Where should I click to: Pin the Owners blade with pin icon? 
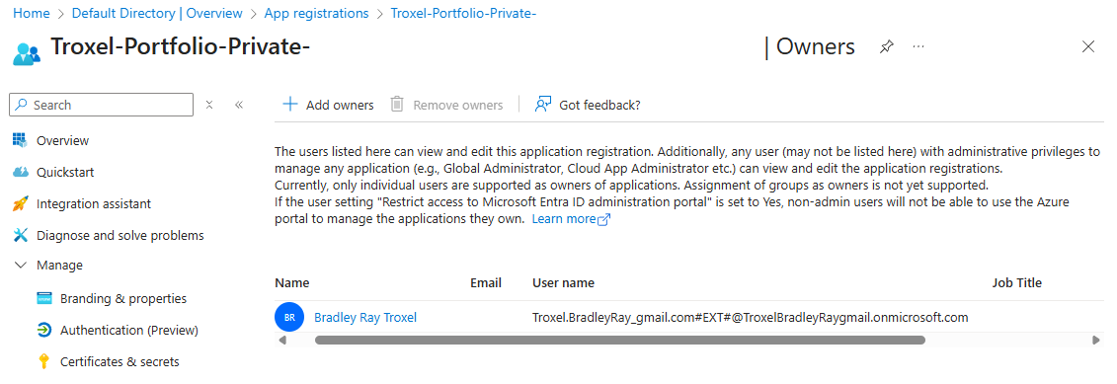click(886, 47)
